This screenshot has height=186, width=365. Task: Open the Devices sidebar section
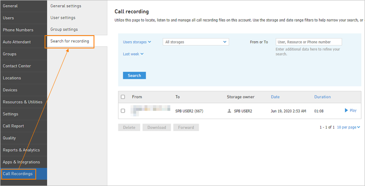23,90
